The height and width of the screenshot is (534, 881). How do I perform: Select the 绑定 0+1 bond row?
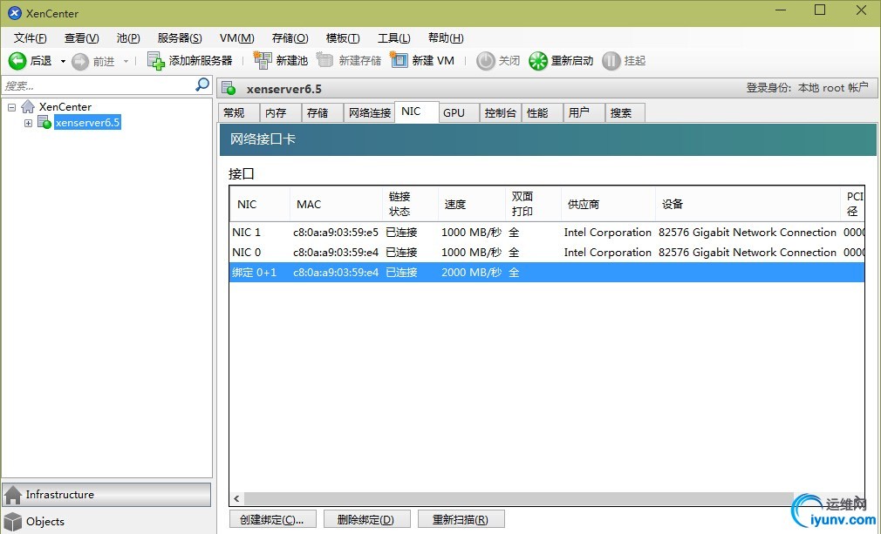point(547,272)
